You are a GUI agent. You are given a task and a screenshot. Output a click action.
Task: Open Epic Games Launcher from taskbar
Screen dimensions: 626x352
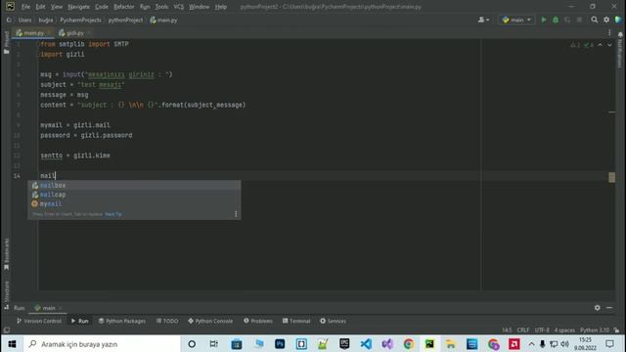point(344,343)
